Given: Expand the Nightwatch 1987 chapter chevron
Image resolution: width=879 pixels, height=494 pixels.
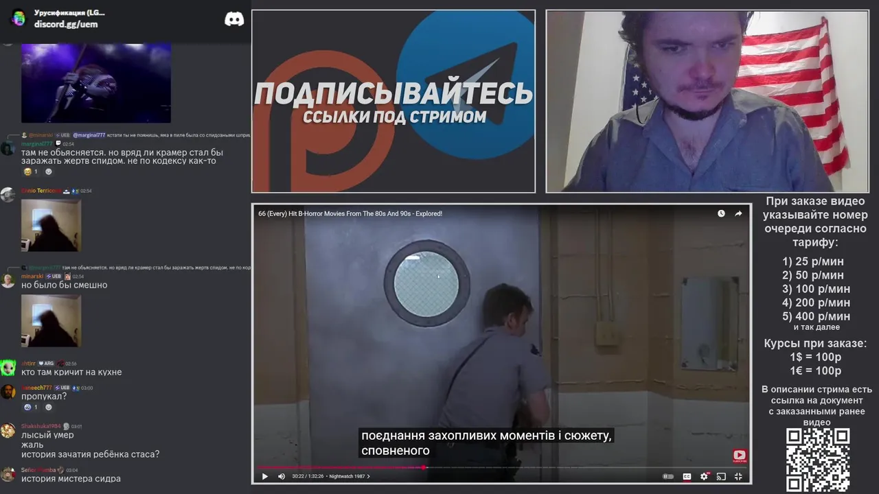Looking at the screenshot, I should 368,476.
